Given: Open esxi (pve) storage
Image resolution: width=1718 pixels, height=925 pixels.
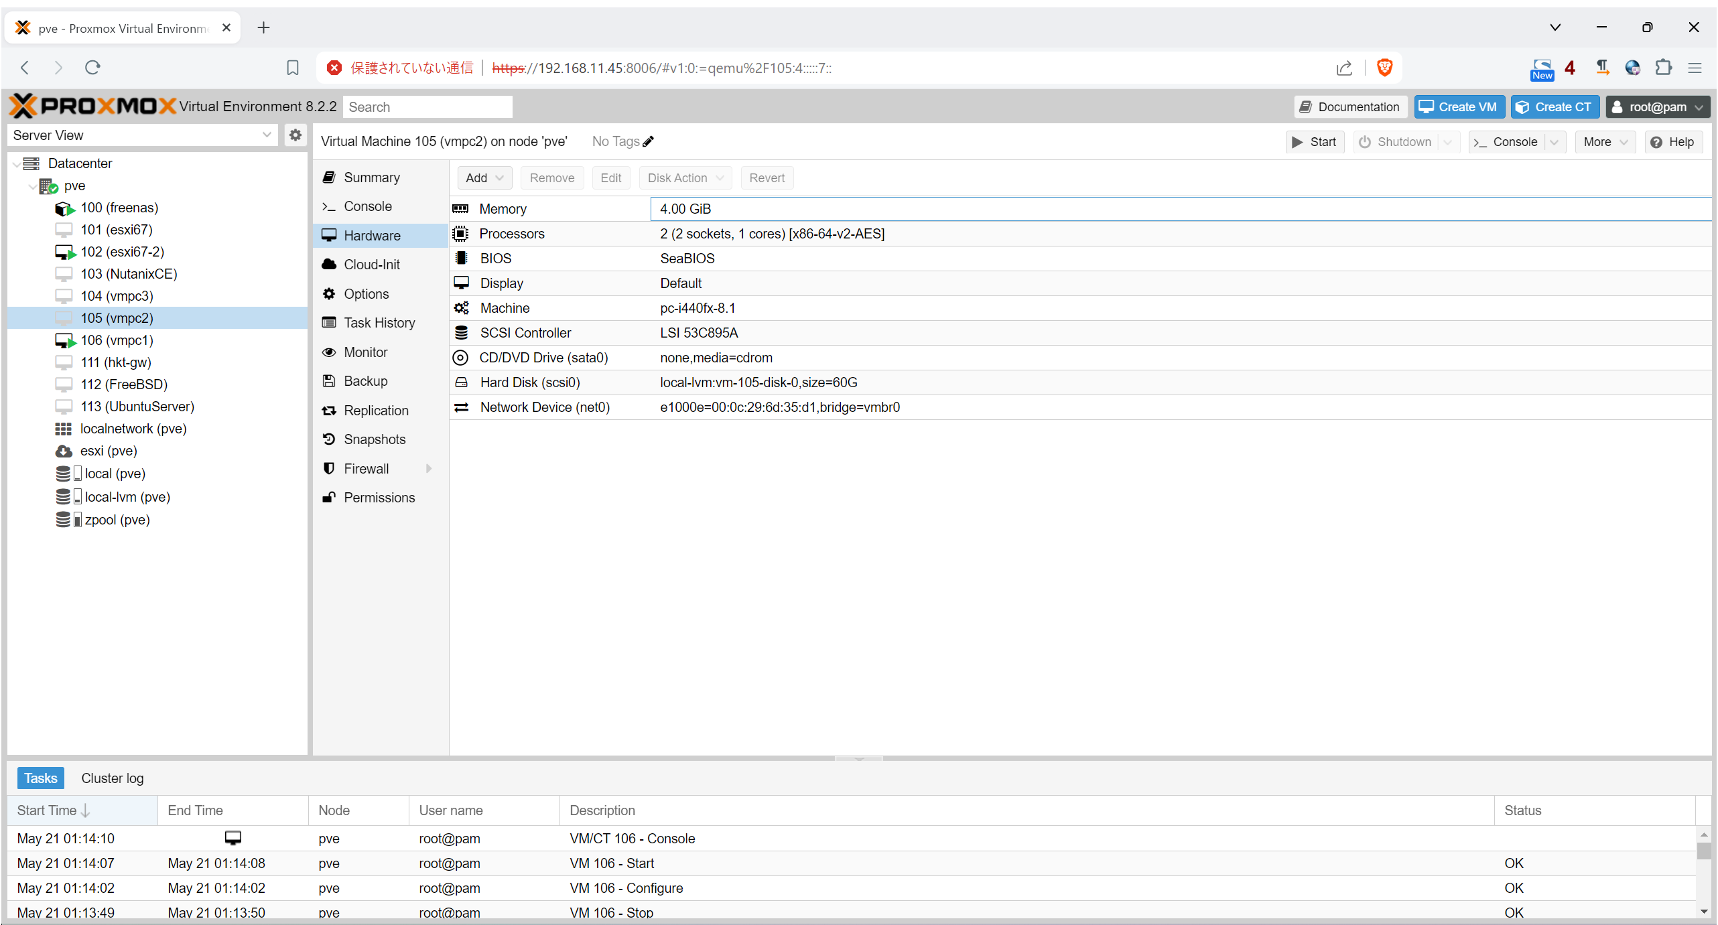Looking at the screenshot, I should 109,451.
